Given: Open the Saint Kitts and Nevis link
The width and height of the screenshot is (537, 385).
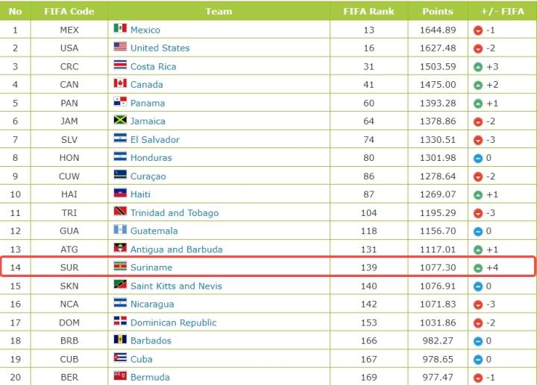Looking at the screenshot, I should [176, 285].
